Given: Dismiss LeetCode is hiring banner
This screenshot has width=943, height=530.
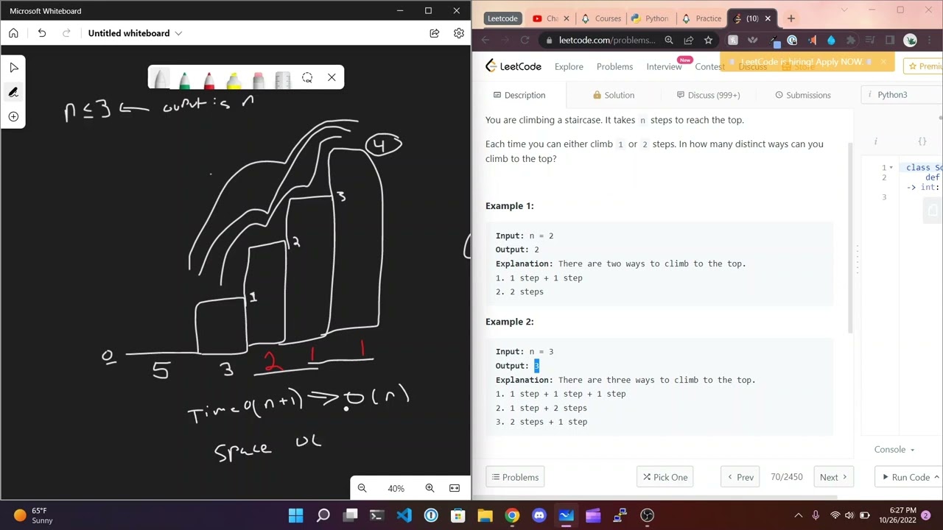Looking at the screenshot, I should coord(883,62).
